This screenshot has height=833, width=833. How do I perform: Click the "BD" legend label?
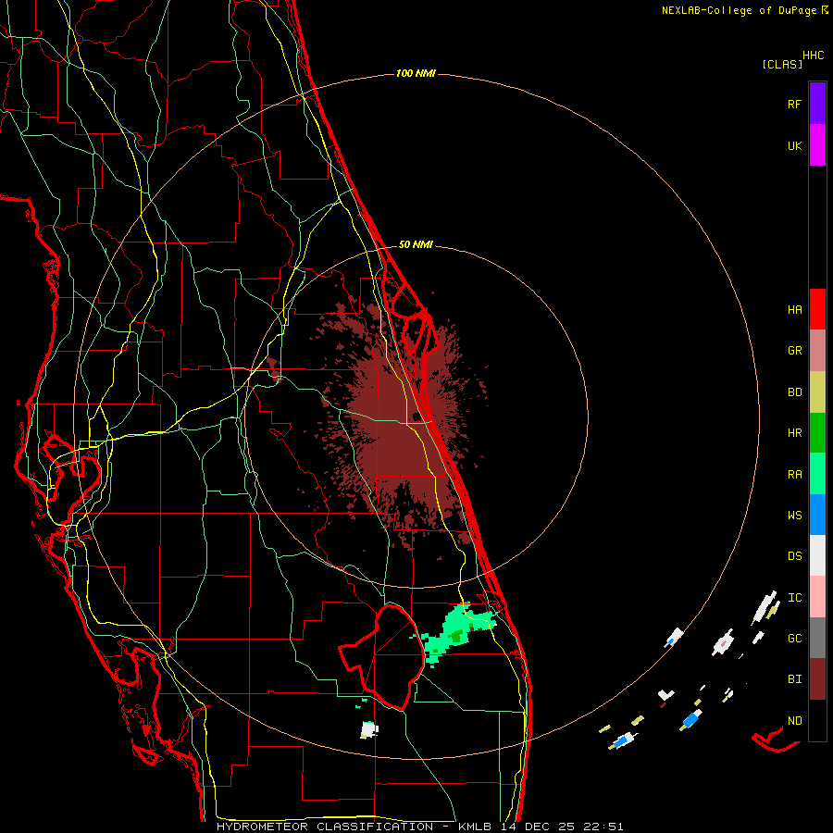point(794,392)
